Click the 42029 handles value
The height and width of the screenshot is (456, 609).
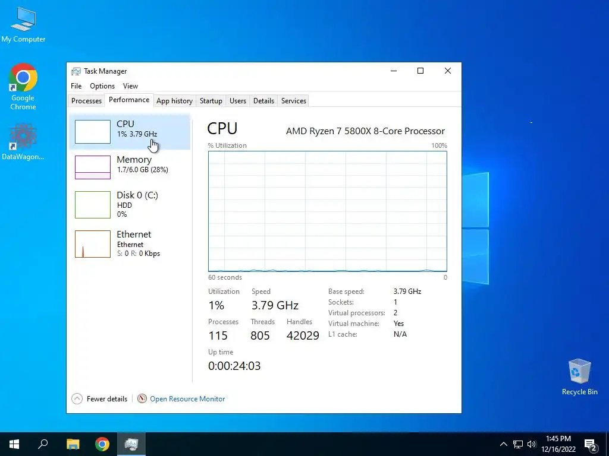[x=303, y=335]
